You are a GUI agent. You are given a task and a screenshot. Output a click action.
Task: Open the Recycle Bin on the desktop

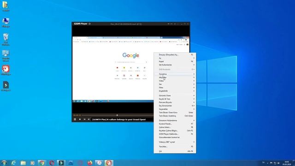pos(6,39)
